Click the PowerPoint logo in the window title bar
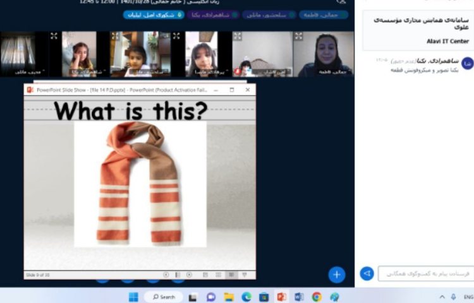 (30, 90)
